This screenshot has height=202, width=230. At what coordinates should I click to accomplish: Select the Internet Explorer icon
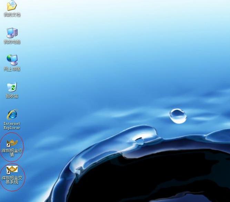[12, 114]
